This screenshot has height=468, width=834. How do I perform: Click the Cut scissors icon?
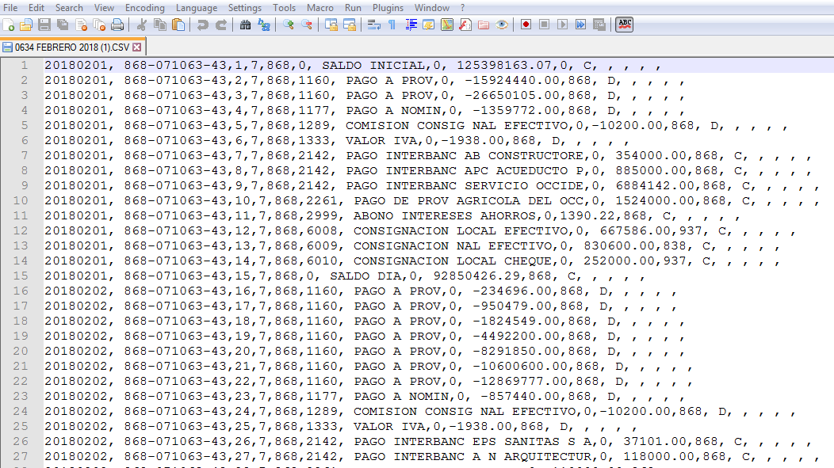point(142,25)
